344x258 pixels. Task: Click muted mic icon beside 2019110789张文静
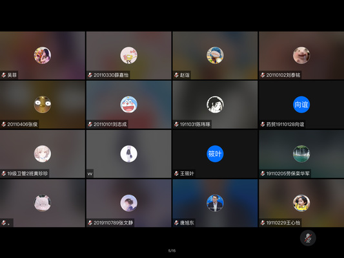pos(90,223)
